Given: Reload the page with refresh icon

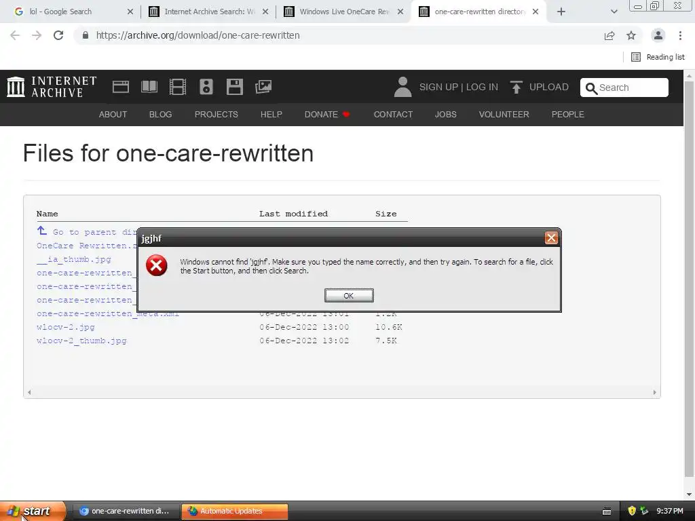Looking at the screenshot, I should tap(58, 35).
